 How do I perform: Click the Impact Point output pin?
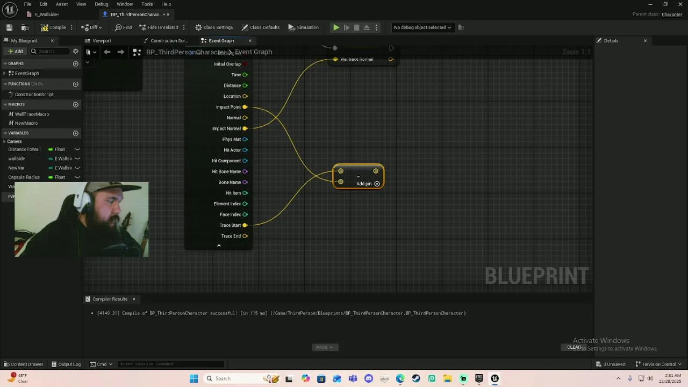pos(245,107)
